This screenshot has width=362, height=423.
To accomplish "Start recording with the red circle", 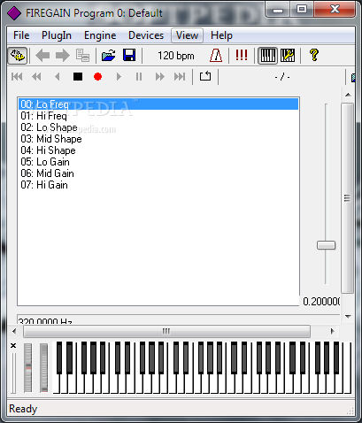I will pos(98,77).
